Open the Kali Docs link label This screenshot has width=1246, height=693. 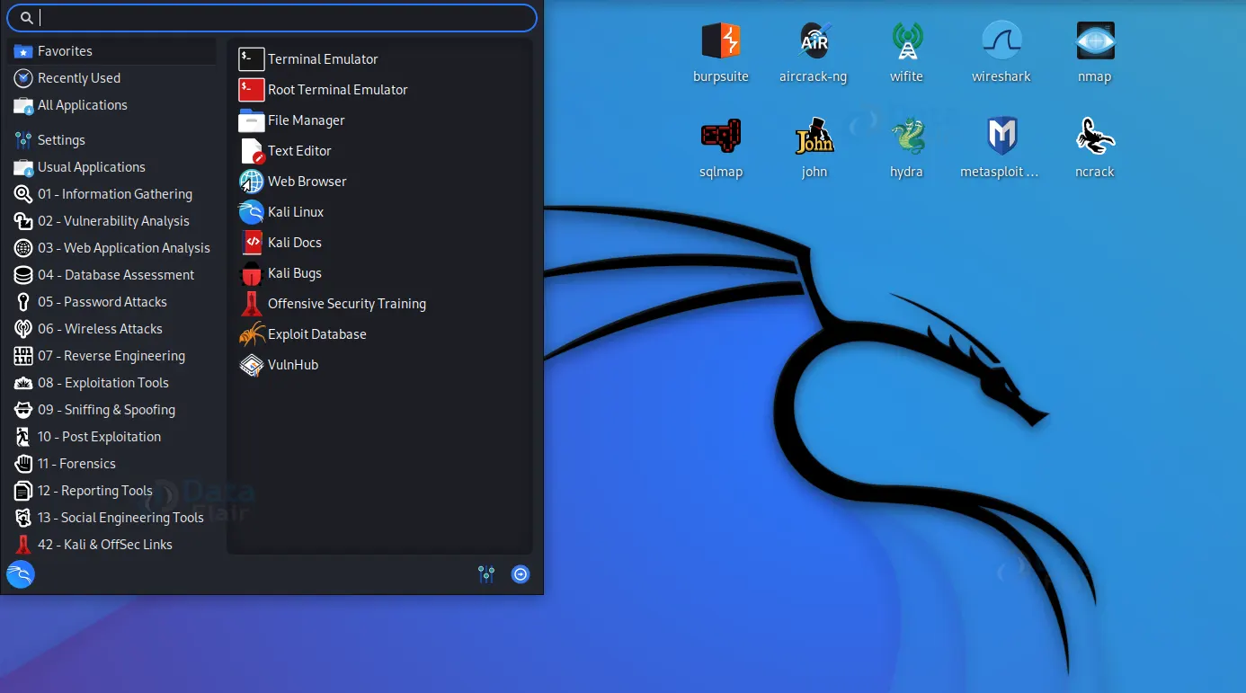[295, 243]
